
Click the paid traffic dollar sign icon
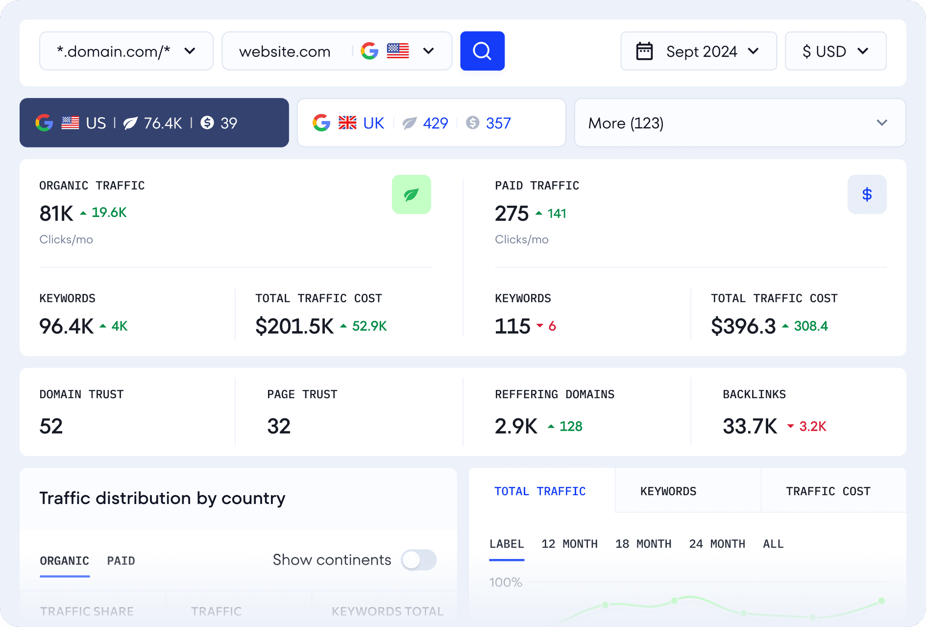pyautogui.click(x=867, y=194)
